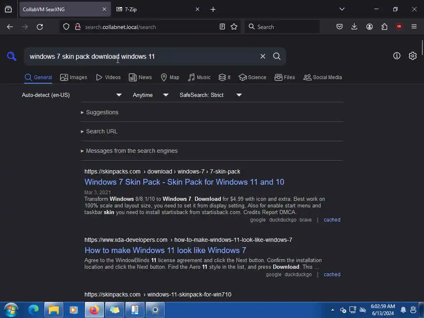Bookmark this page with the star icon

tap(234, 27)
